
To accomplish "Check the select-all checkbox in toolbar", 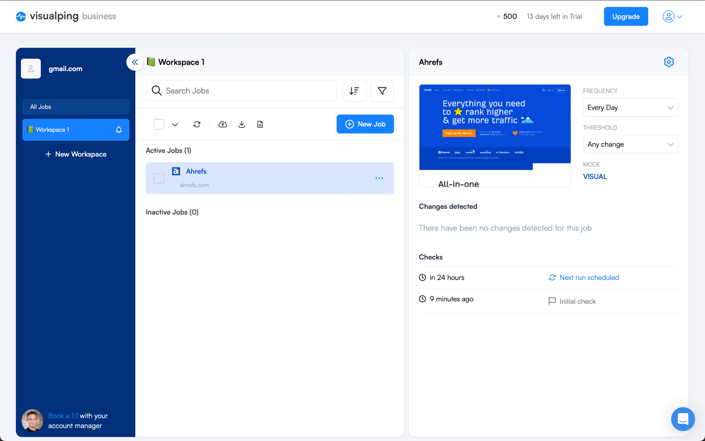I will click(x=159, y=124).
